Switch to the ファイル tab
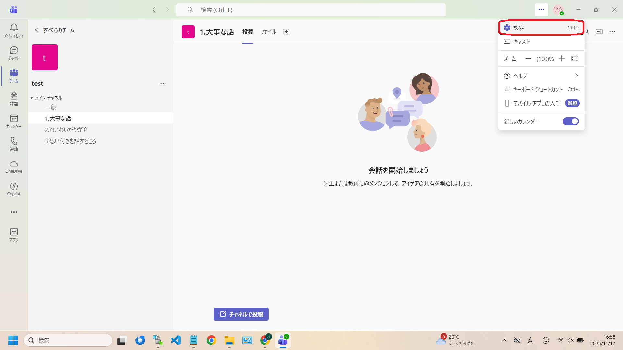 (268, 32)
